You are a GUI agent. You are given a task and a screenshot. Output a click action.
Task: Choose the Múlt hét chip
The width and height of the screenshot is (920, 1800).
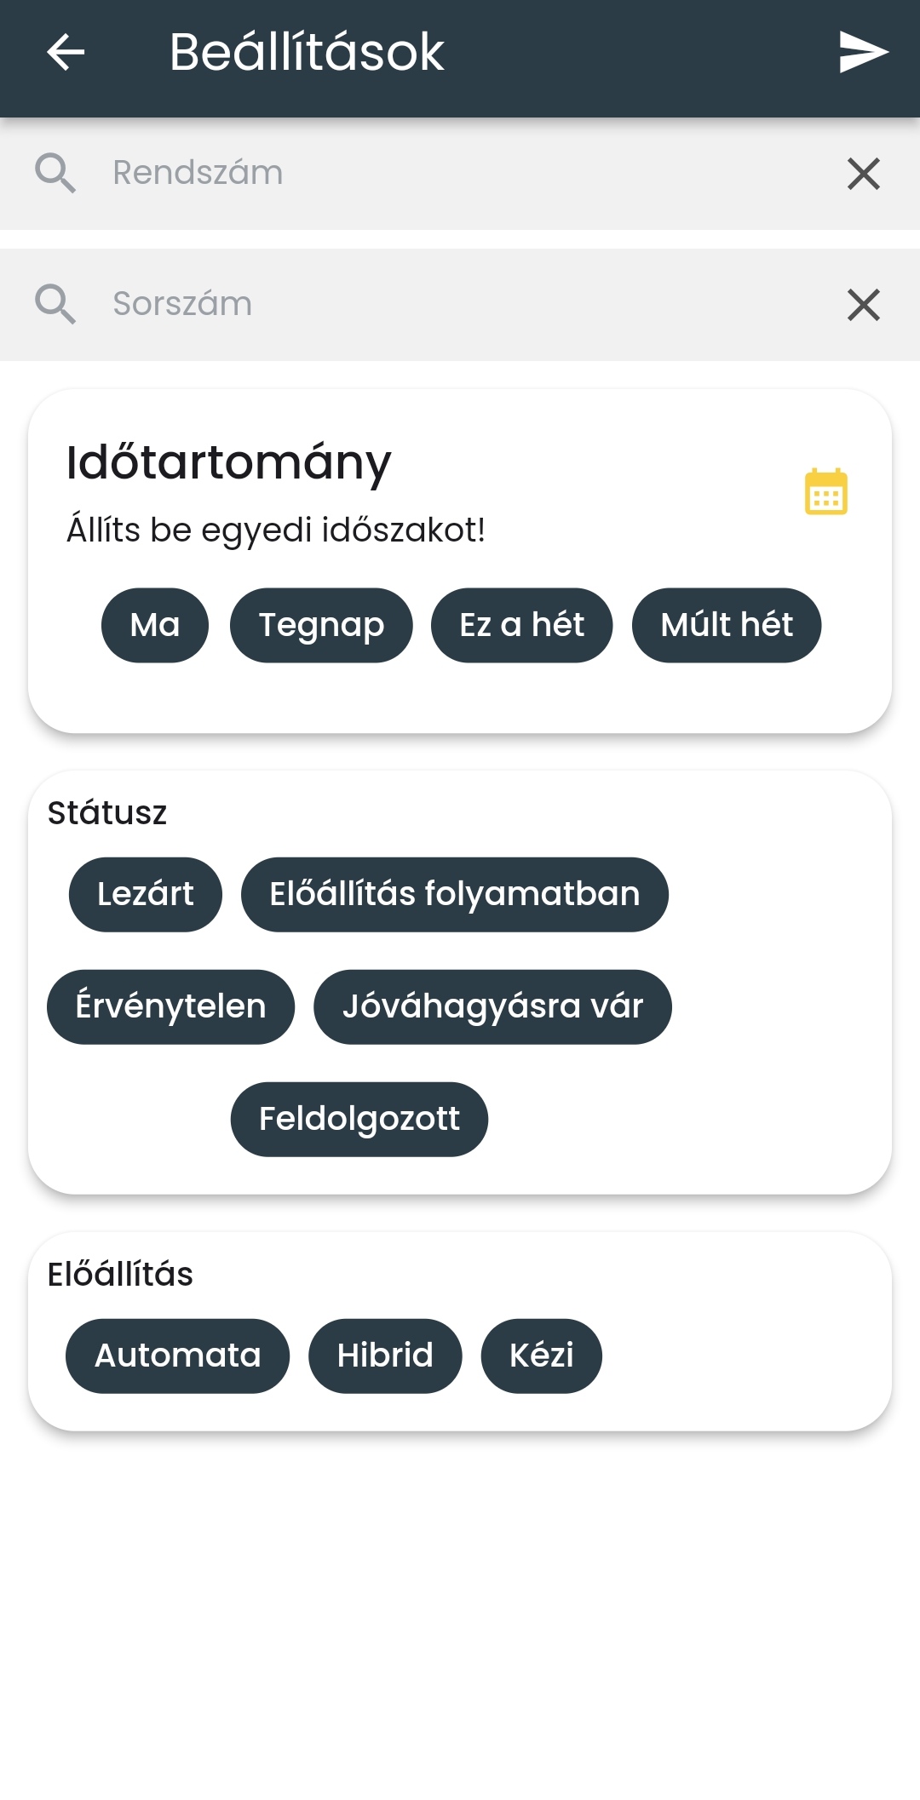point(726,625)
